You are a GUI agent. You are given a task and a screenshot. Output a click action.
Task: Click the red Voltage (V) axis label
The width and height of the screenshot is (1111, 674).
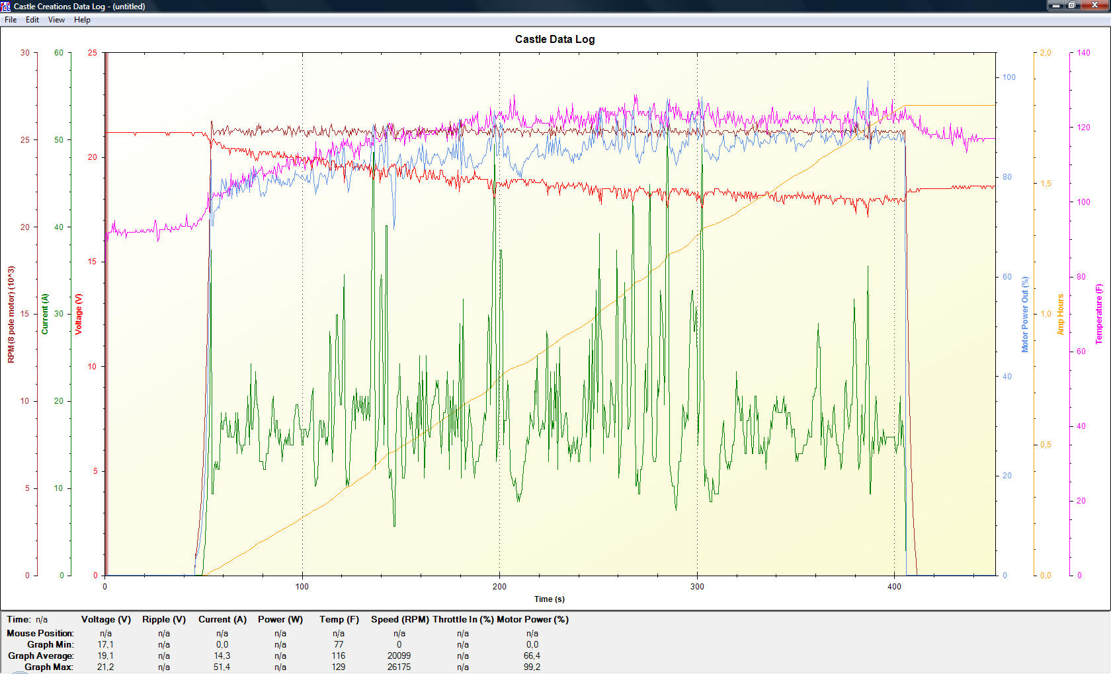coord(79,314)
